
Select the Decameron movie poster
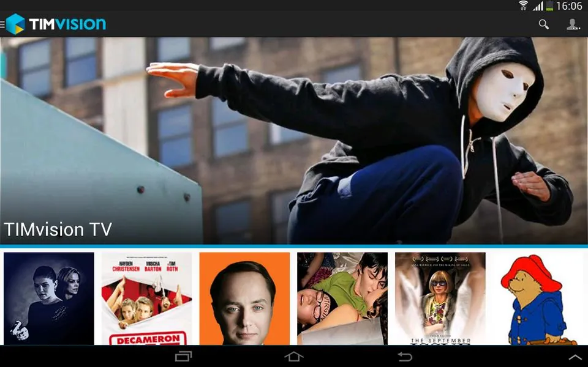[146, 298]
